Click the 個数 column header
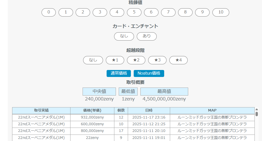262x141 pixels. pos(121,111)
